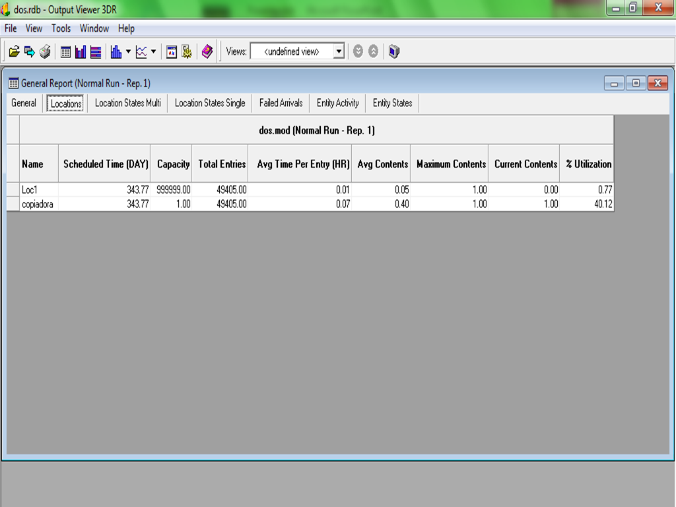Click the printer icon in toolbar

coord(45,51)
